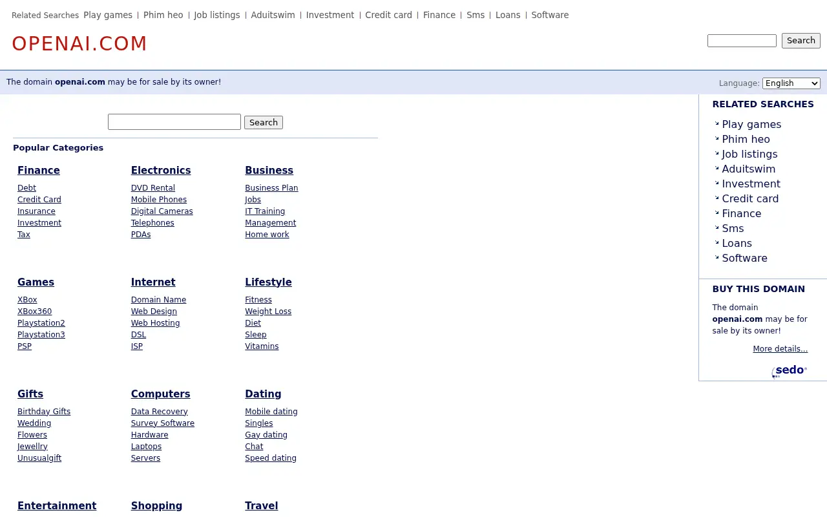This screenshot has width=827, height=517.
Task: Open the OPENAI.COM title link
Action: (x=79, y=43)
